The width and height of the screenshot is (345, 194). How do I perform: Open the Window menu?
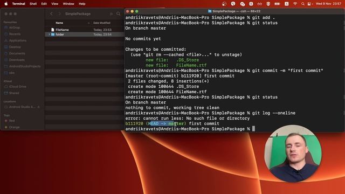(x=68, y=4)
